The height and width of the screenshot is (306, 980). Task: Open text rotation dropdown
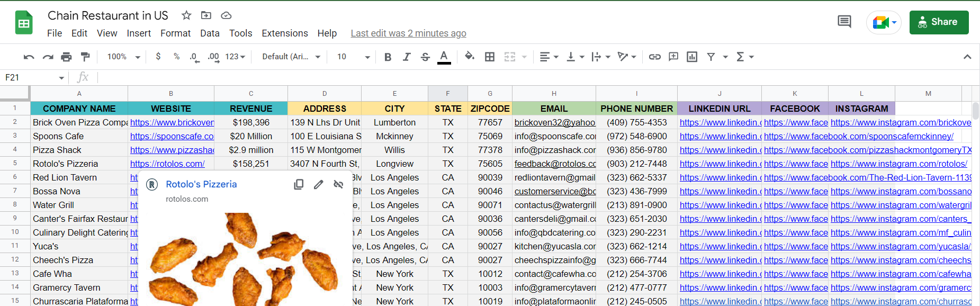pos(627,57)
